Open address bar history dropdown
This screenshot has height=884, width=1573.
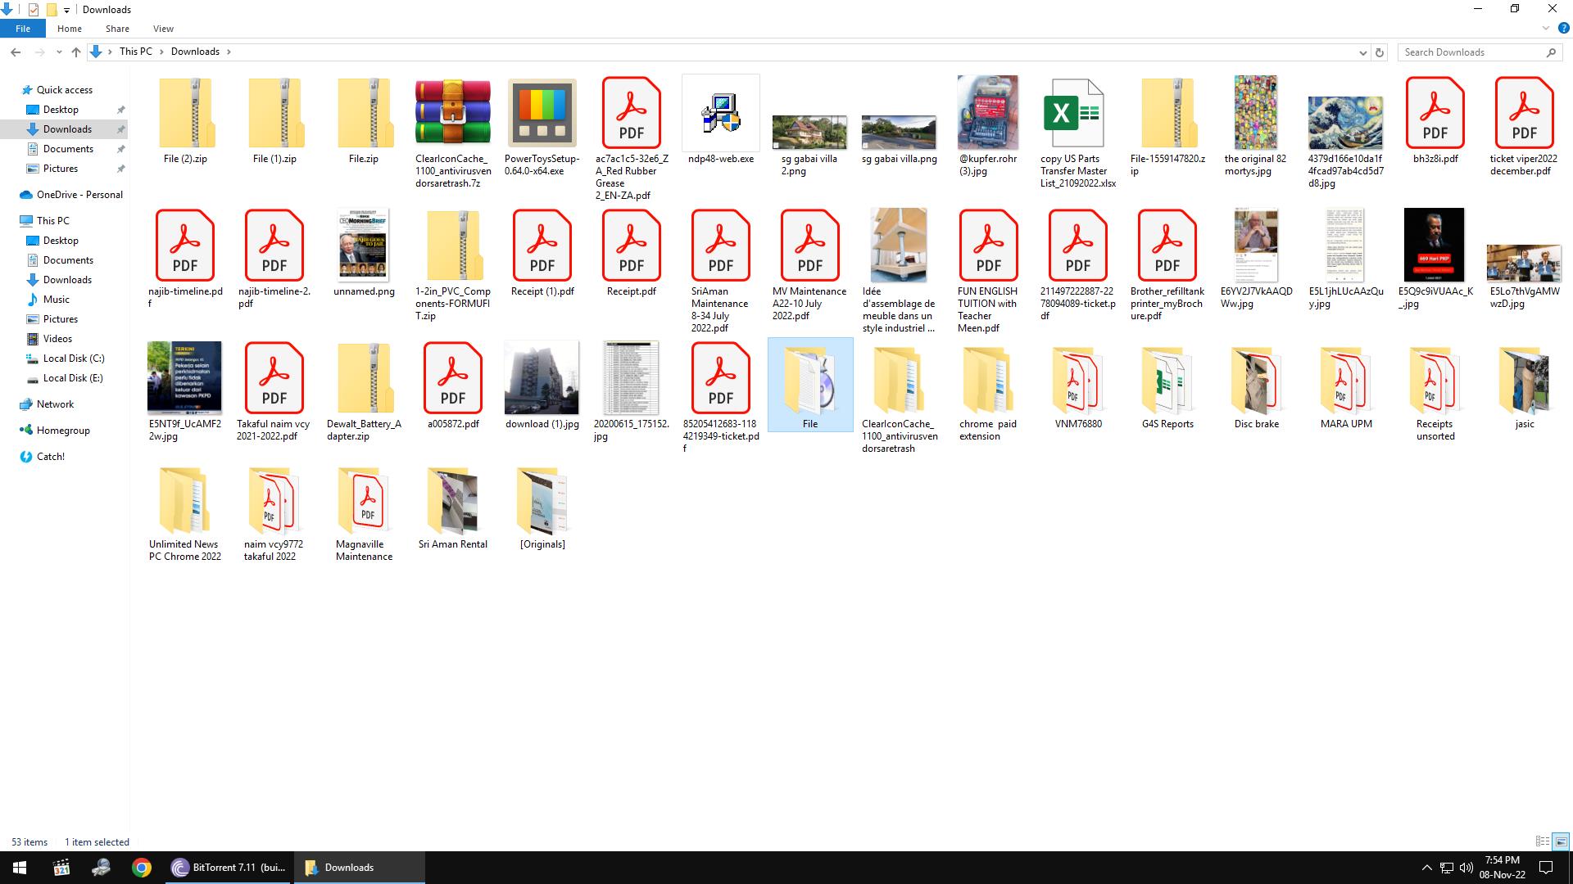pos(1362,52)
